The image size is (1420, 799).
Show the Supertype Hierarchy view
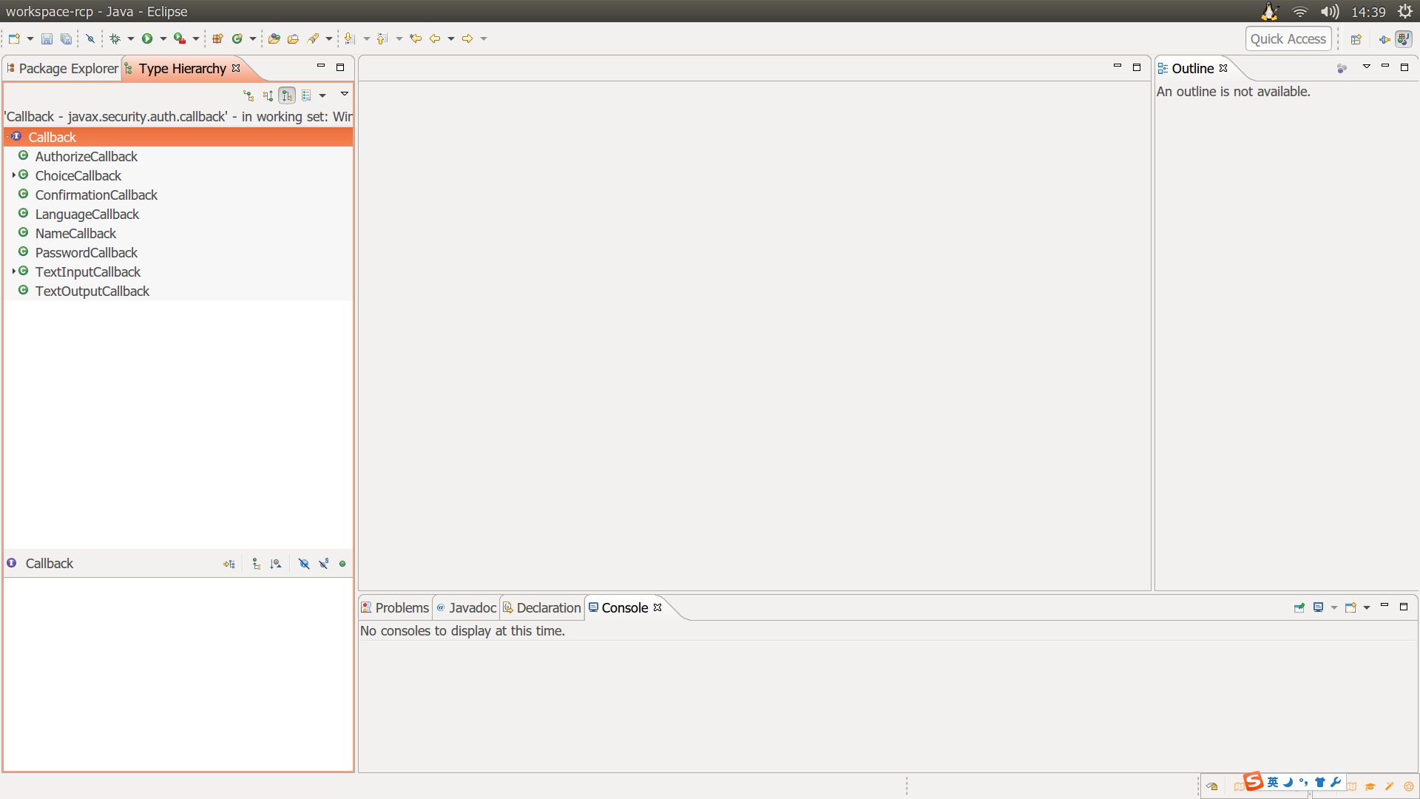point(268,95)
